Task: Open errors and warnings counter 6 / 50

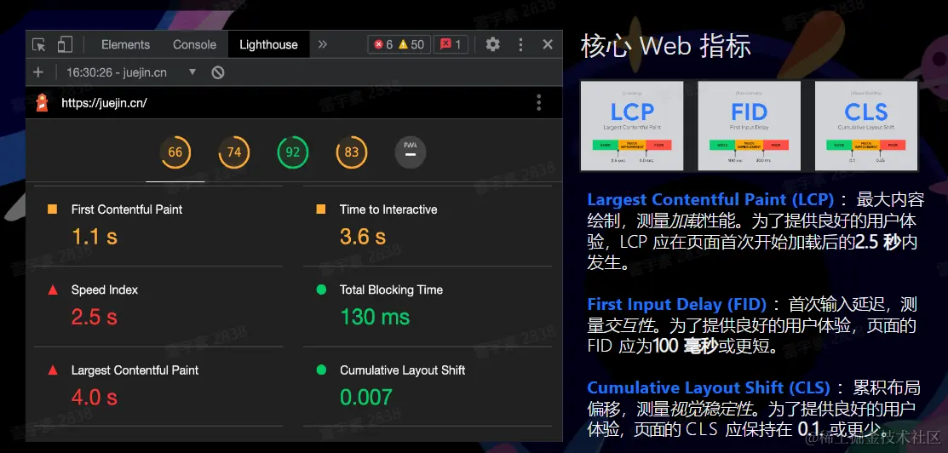Action: pyautogui.click(x=399, y=44)
